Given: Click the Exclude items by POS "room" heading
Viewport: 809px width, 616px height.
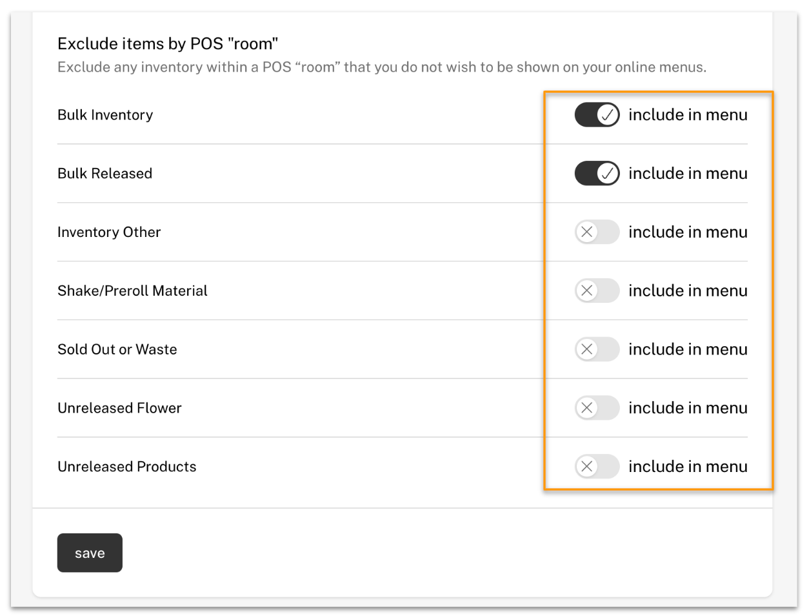Looking at the screenshot, I should [x=168, y=43].
